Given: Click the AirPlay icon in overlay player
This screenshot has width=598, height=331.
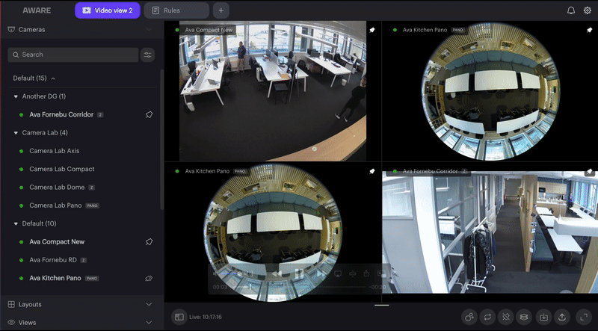Looking at the screenshot, I should (x=338, y=273).
